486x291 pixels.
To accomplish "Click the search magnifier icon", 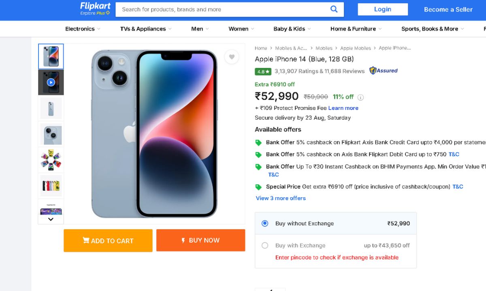I will pyautogui.click(x=334, y=9).
